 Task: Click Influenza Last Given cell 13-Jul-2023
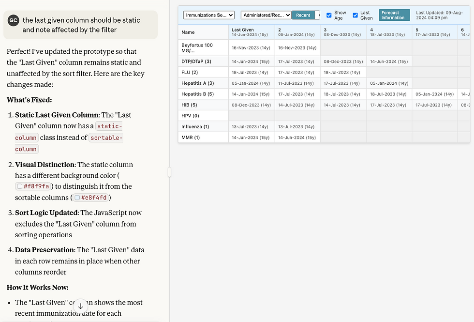[252, 126]
